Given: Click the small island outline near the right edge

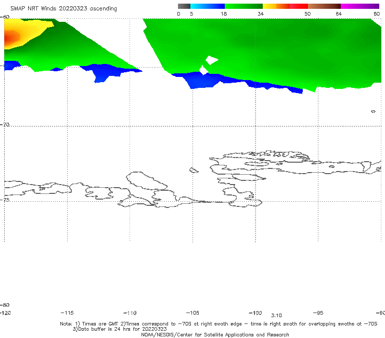Looking at the screenshot, I should coord(373,111).
